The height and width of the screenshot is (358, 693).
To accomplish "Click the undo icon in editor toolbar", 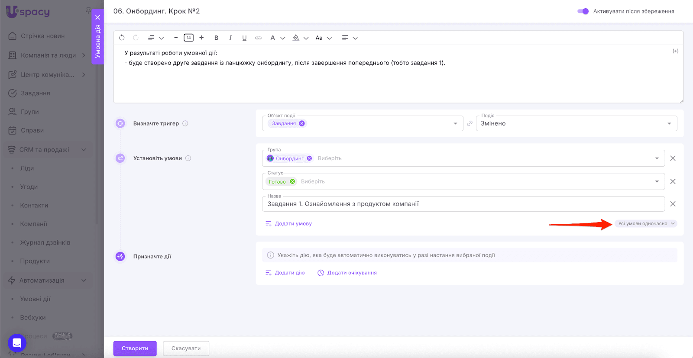I will 122,38.
